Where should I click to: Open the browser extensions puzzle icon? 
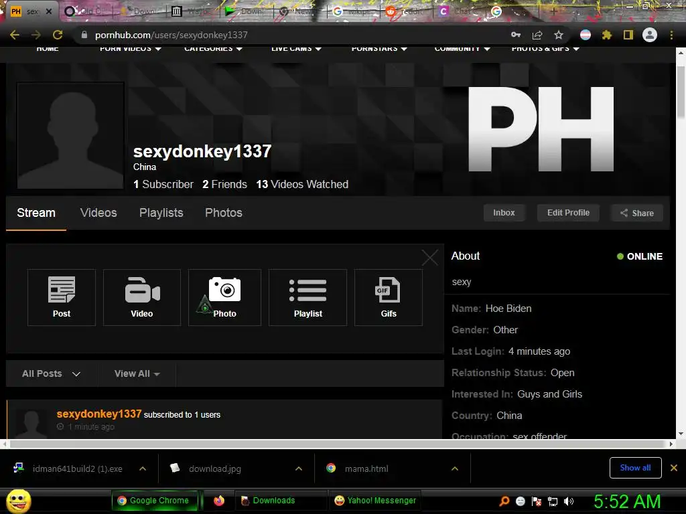(606, 35)
